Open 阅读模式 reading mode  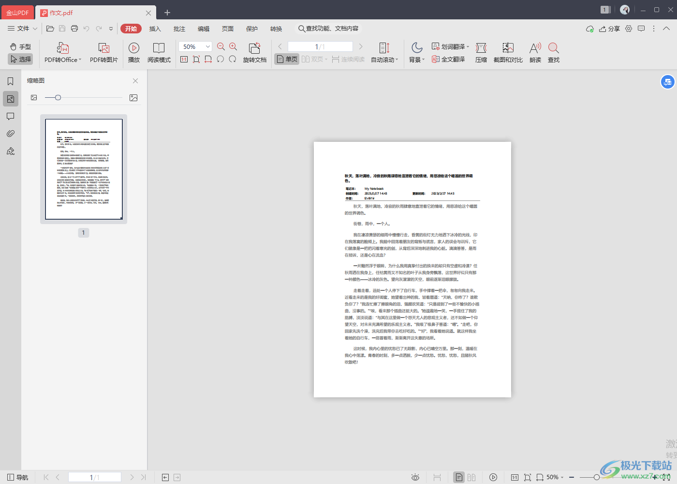tap(159, 53)
